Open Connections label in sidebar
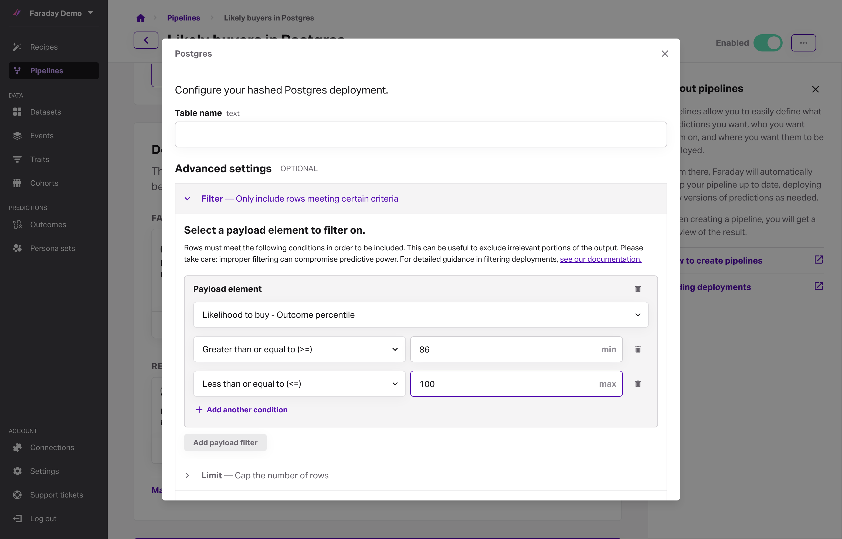 click(x=52, y=447)
